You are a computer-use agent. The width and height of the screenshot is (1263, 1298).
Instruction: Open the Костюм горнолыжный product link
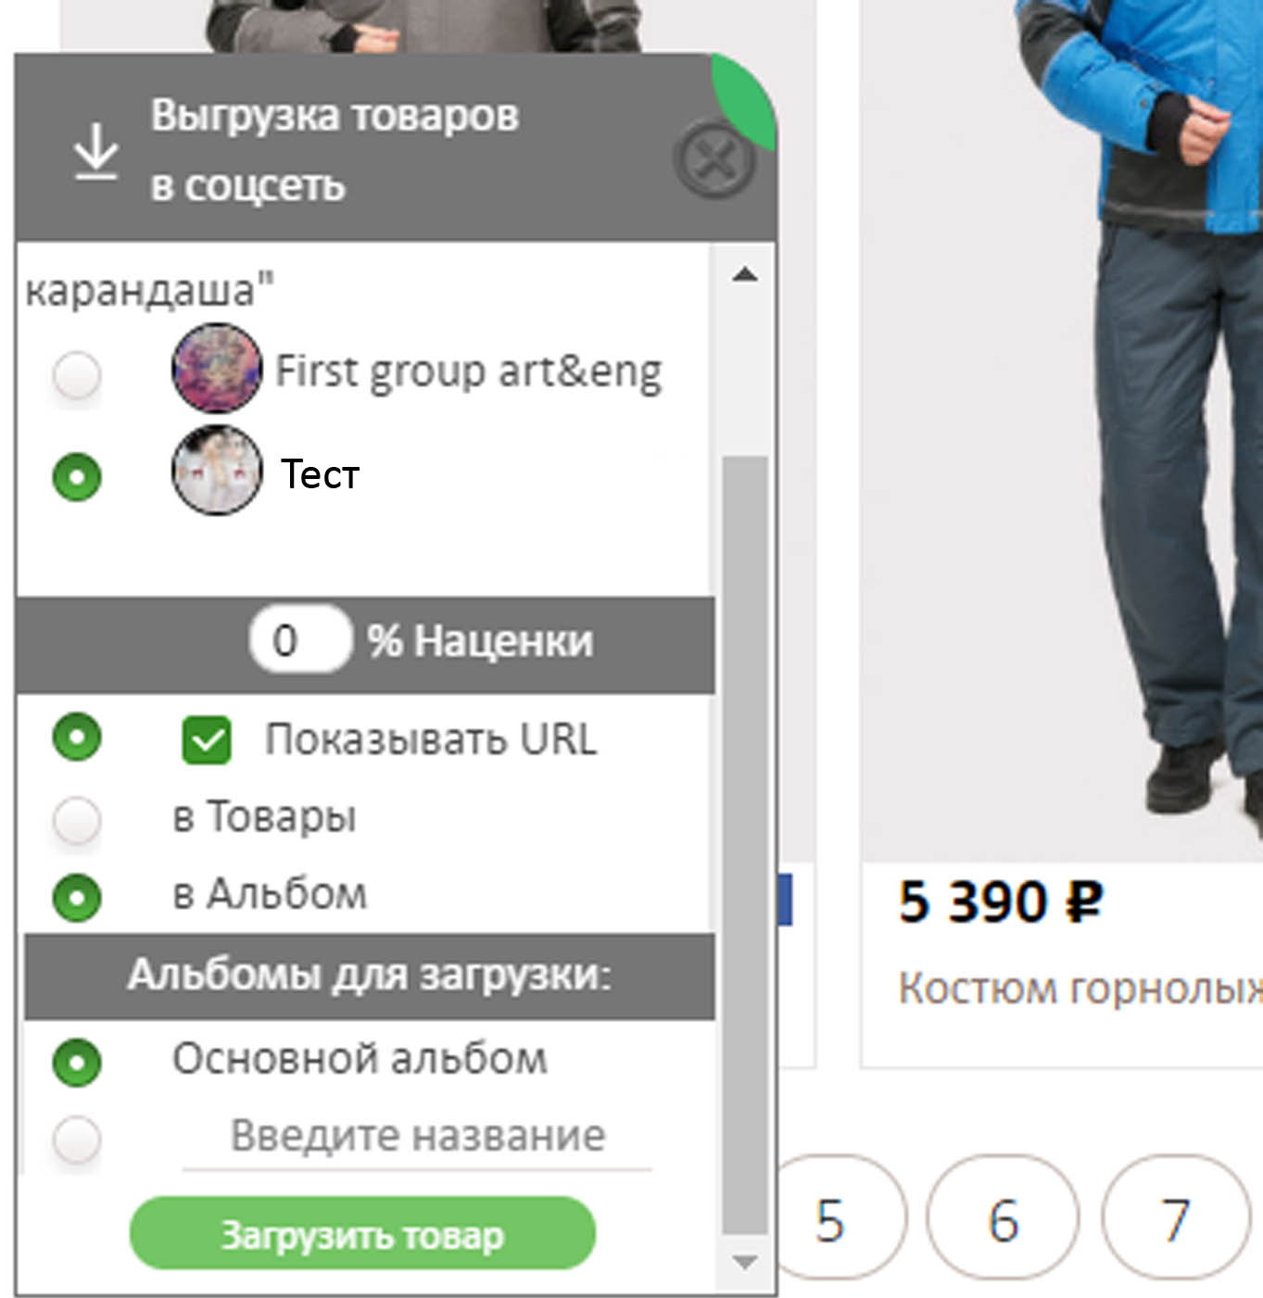click(1080, 989)
